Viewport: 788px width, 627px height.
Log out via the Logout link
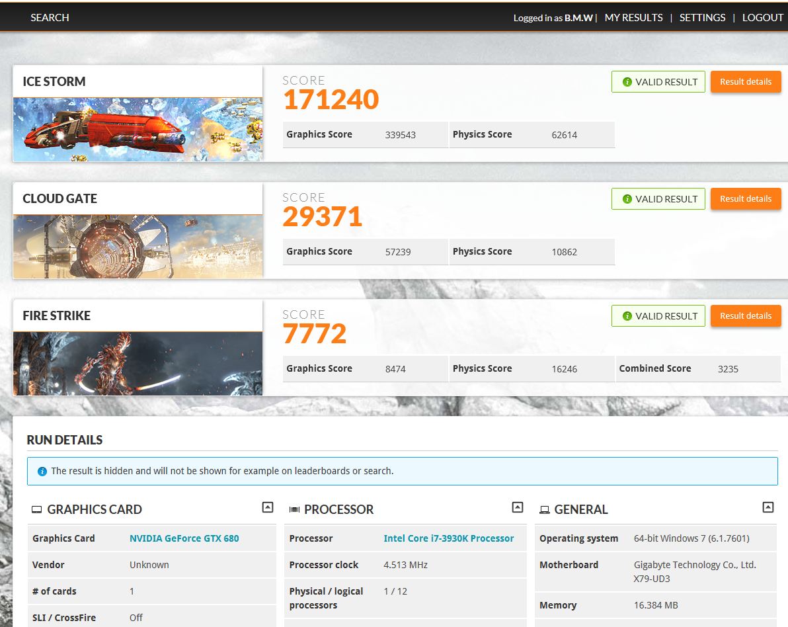pos(762,18)
